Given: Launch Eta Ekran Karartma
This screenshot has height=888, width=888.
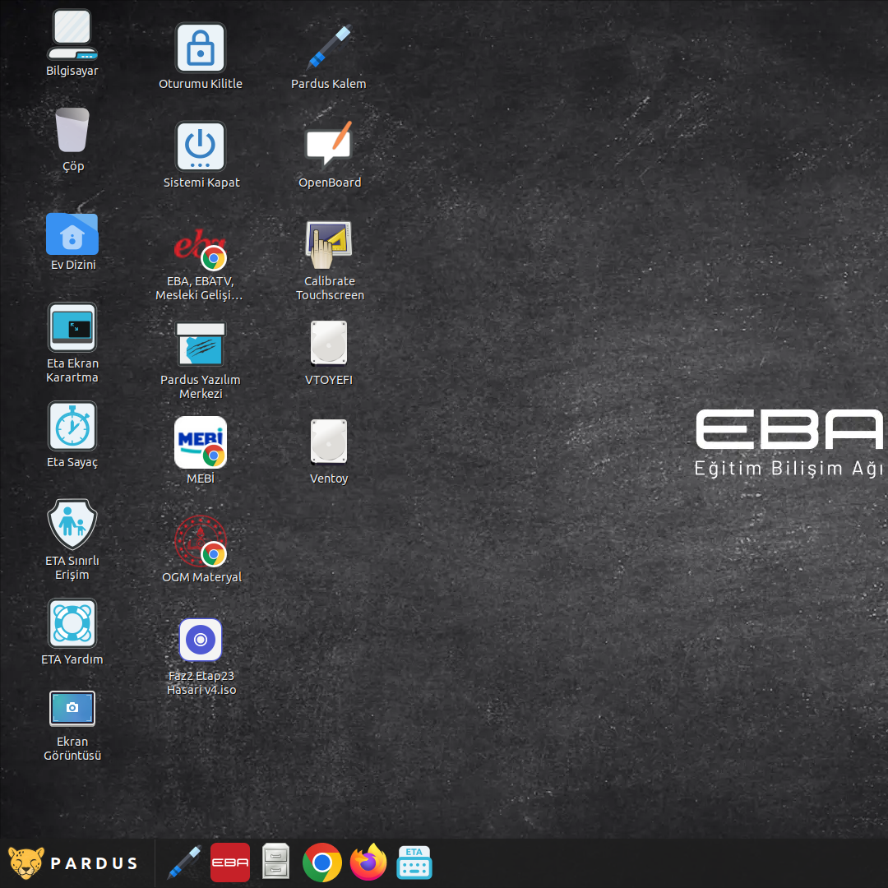Looking at the screenshot, I should click(72, 327).
